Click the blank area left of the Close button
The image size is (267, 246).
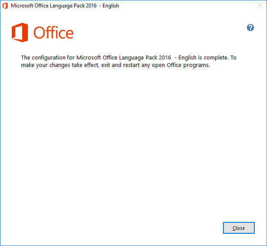(131, 228)
